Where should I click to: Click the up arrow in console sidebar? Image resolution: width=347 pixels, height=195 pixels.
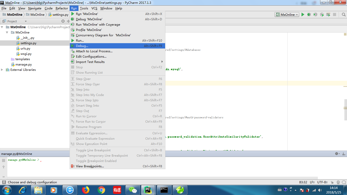pyautogui.click(x=4, y=167)
